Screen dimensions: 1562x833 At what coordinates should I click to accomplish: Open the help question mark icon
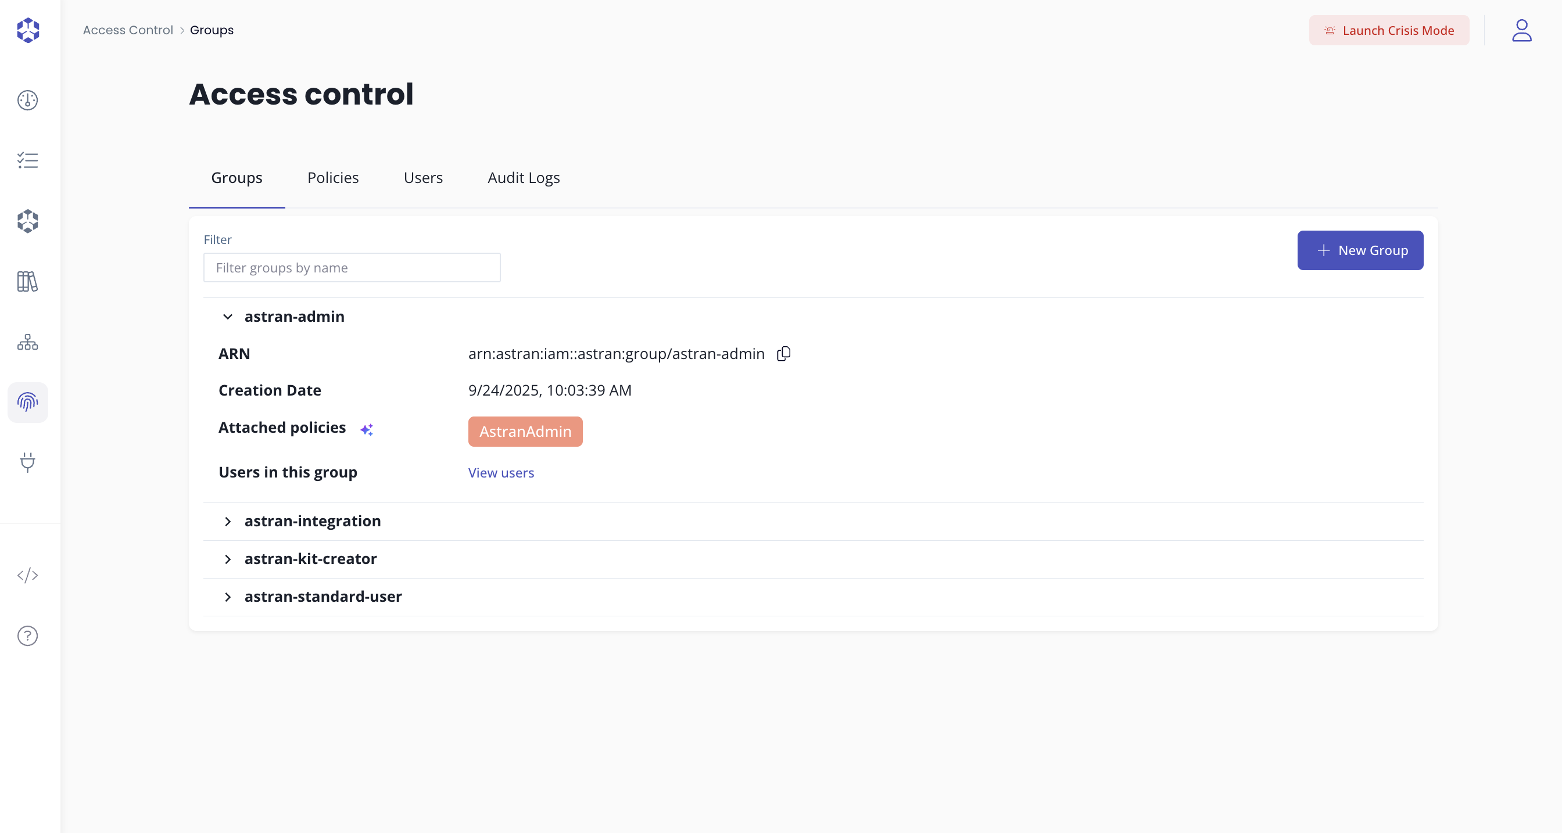(x=28, y=635)
